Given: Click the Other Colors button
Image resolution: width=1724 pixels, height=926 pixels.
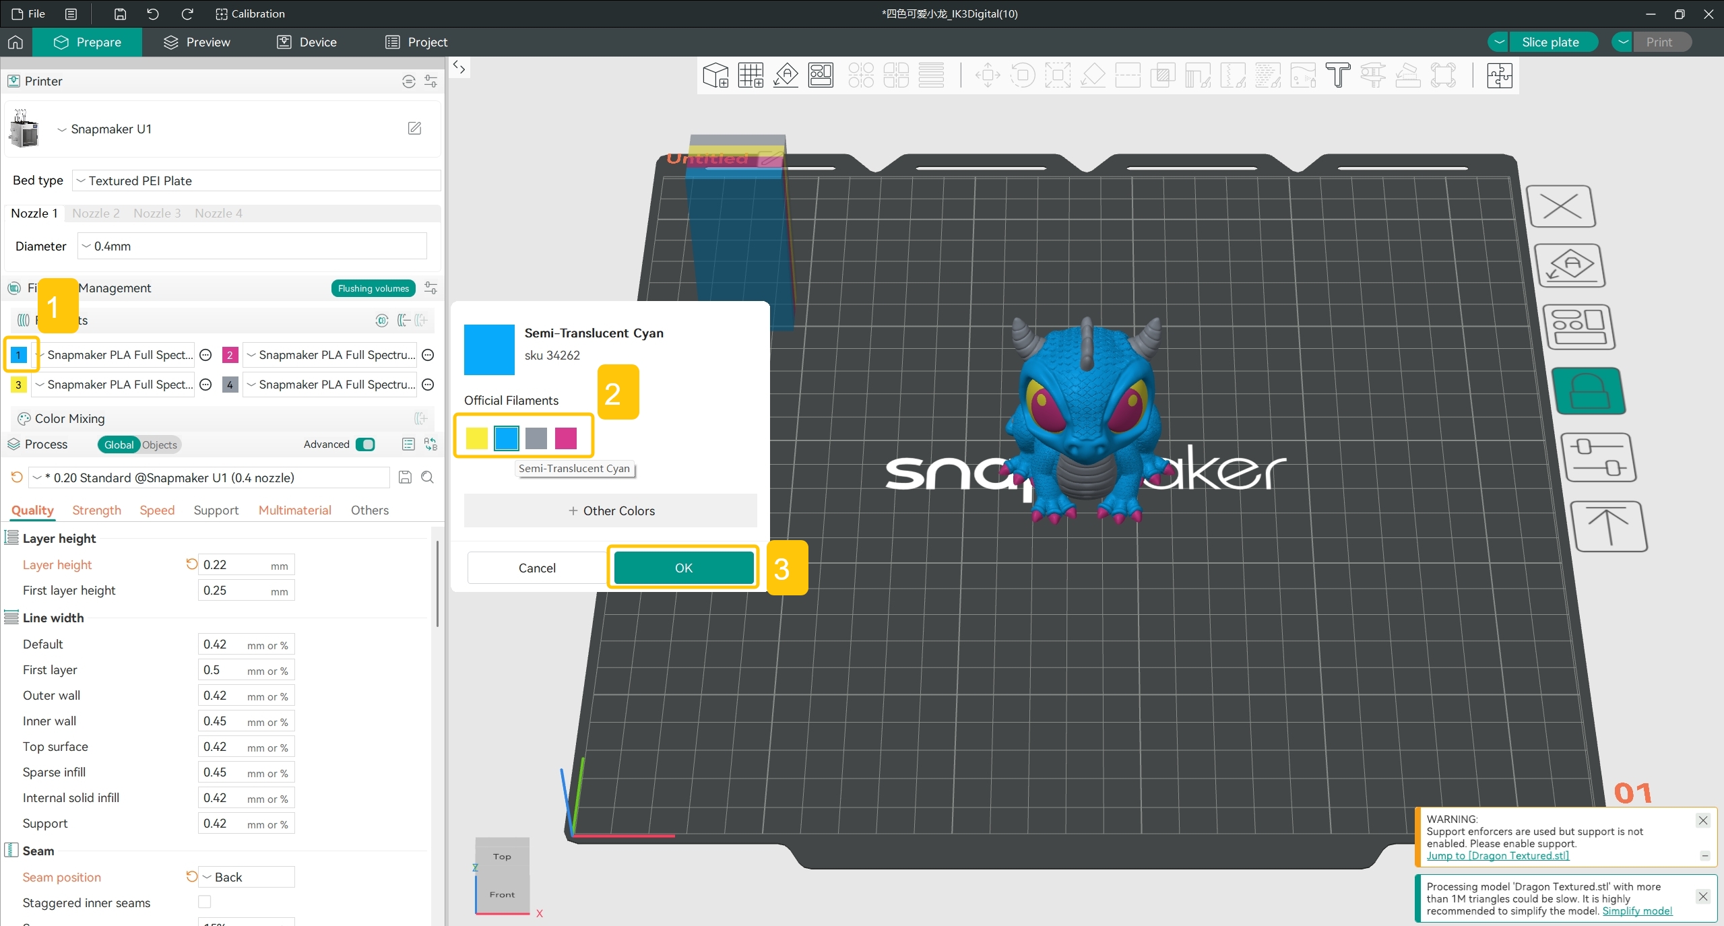Looking at the screenshot, I should coord(610,510).
